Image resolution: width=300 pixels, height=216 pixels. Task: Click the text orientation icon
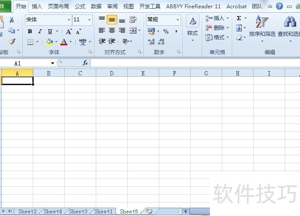(126, 41)
